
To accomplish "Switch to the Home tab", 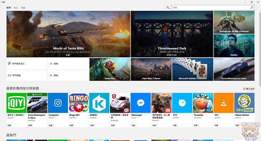I will tap(9, 8).
